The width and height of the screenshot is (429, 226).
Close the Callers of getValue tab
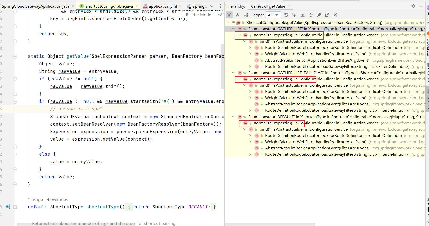(289, 6)
